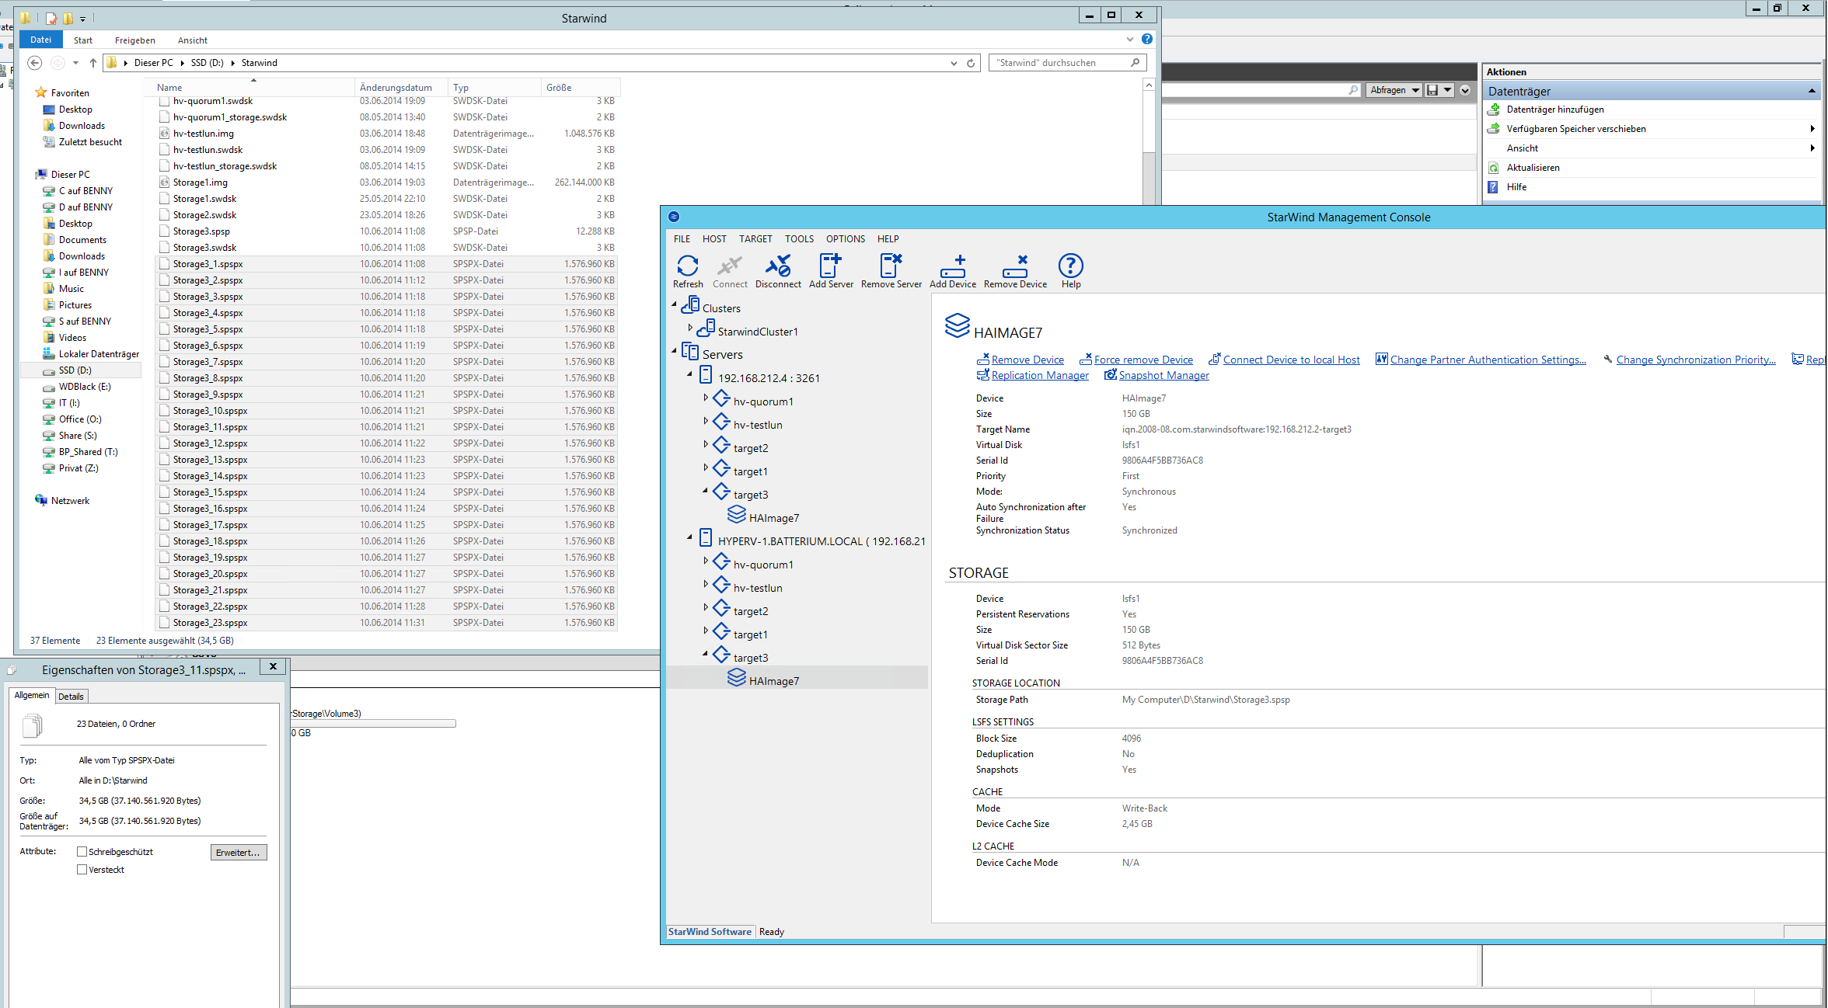The height and width of the screenshot is (1008, 1828).
Task: Click Refresh in StarWind toolbar
Action: 687,272
